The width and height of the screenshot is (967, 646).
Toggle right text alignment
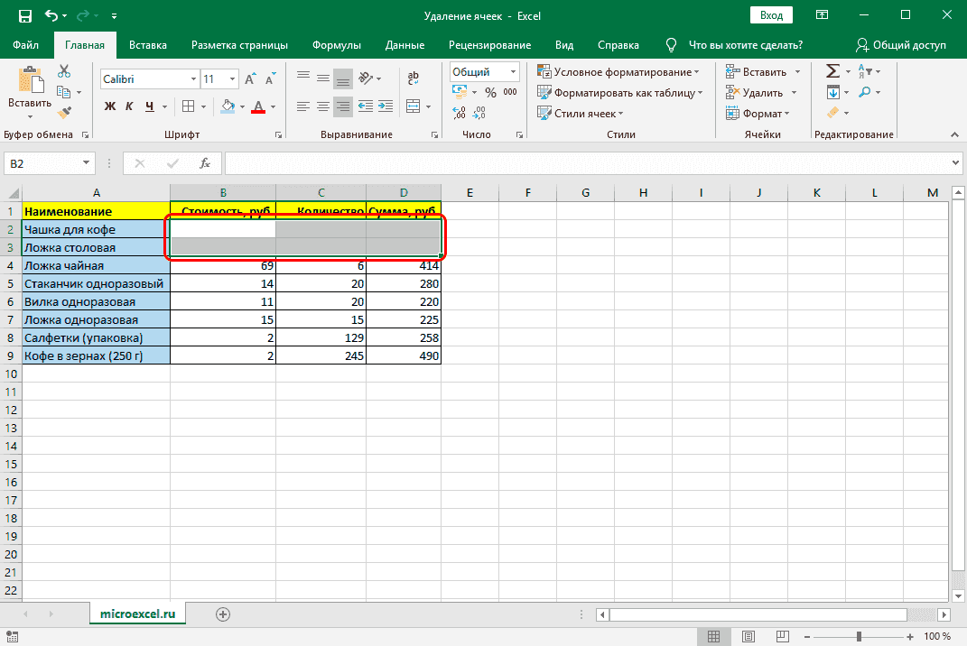(343, 106)
